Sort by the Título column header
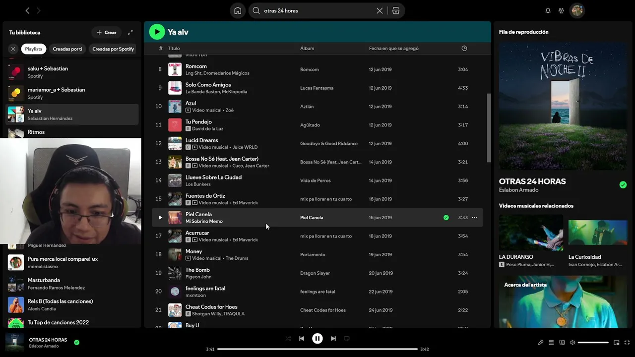 [x=174, y=48]
